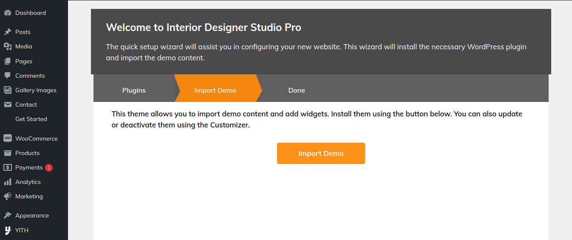572x240 pixels.
Task: Click the Media library icon
Action: click(8, 46)
